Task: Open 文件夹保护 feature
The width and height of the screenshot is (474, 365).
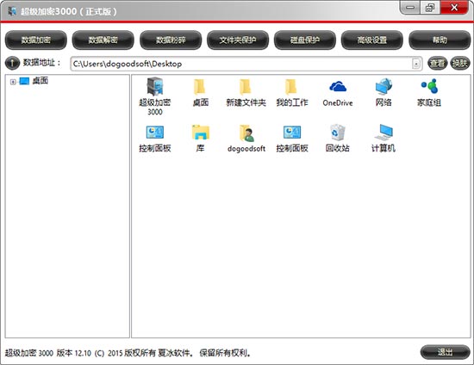Action: coord(238,40)
